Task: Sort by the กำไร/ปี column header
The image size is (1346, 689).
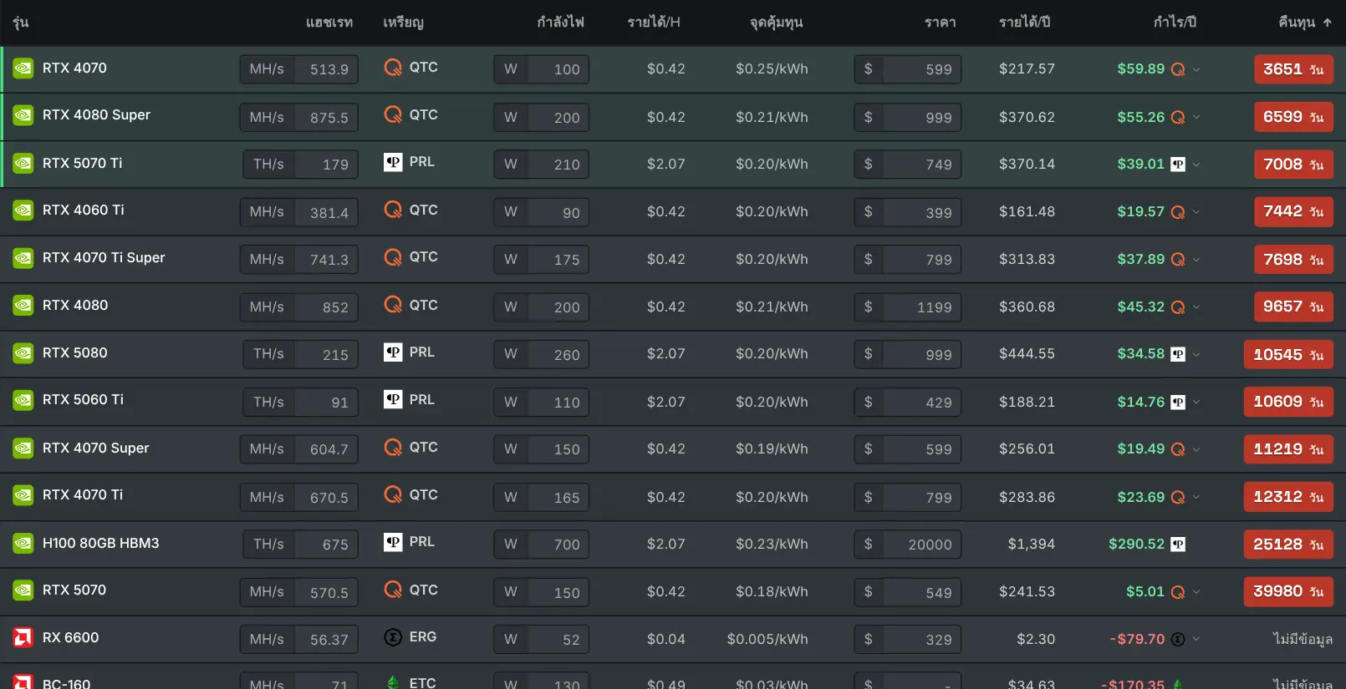Action: point(1175,22)
